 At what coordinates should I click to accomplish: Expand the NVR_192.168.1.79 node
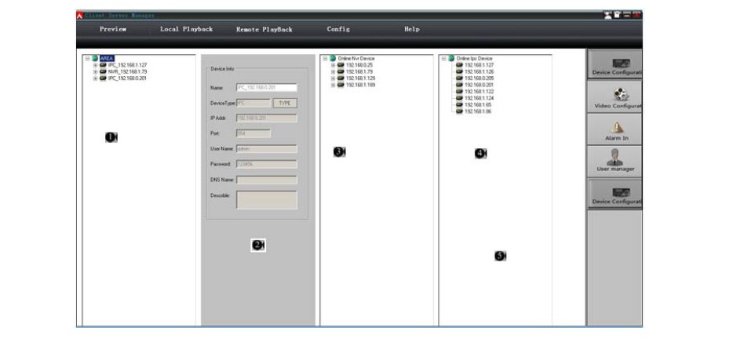pyautogui.click(x=95, y=71)
